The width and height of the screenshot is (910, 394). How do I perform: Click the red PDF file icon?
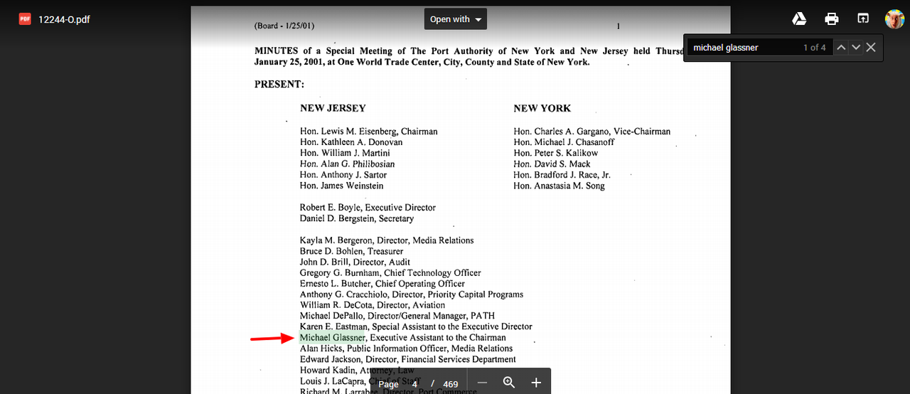coord(25,19)
